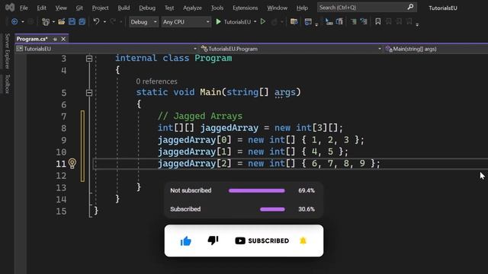Toggle a bookmark with the bookmark icon
Screen dimensions: 488x274
tap(378, 22)
